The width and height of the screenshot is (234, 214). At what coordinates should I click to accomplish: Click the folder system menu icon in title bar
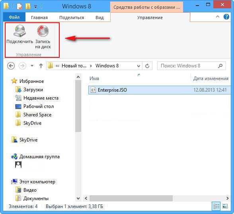[x=6, y=6]
